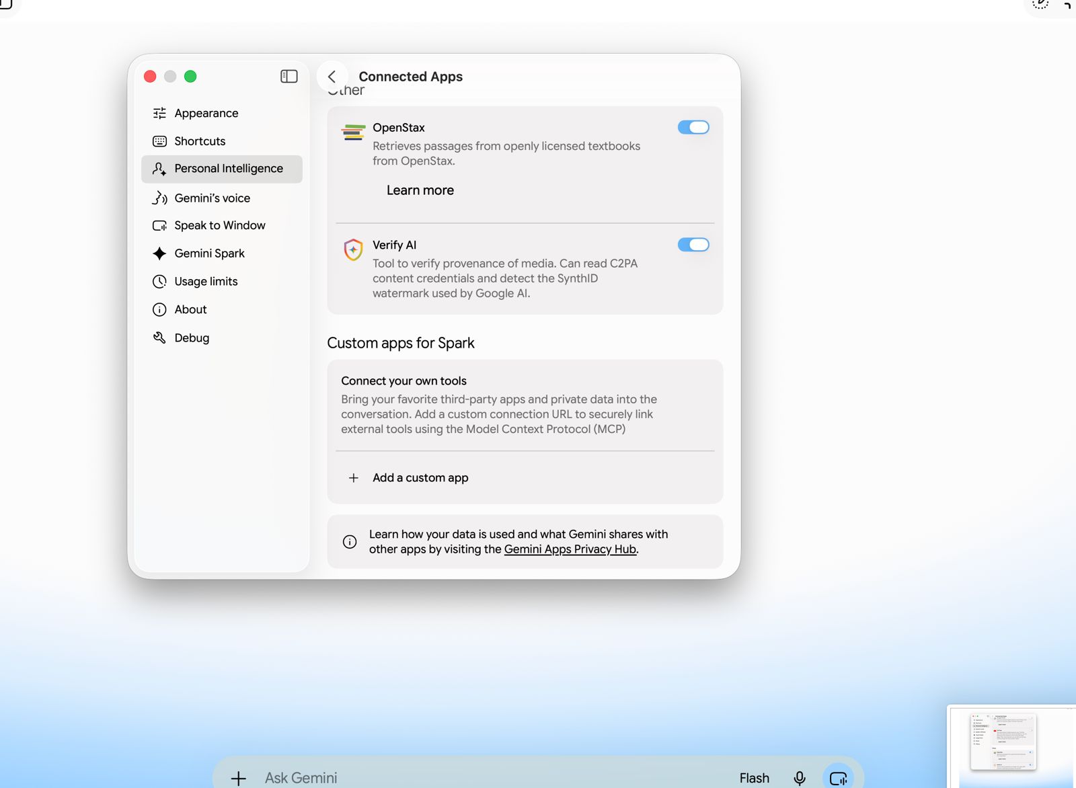Click the OpenStax books logo

coord(354,132)
